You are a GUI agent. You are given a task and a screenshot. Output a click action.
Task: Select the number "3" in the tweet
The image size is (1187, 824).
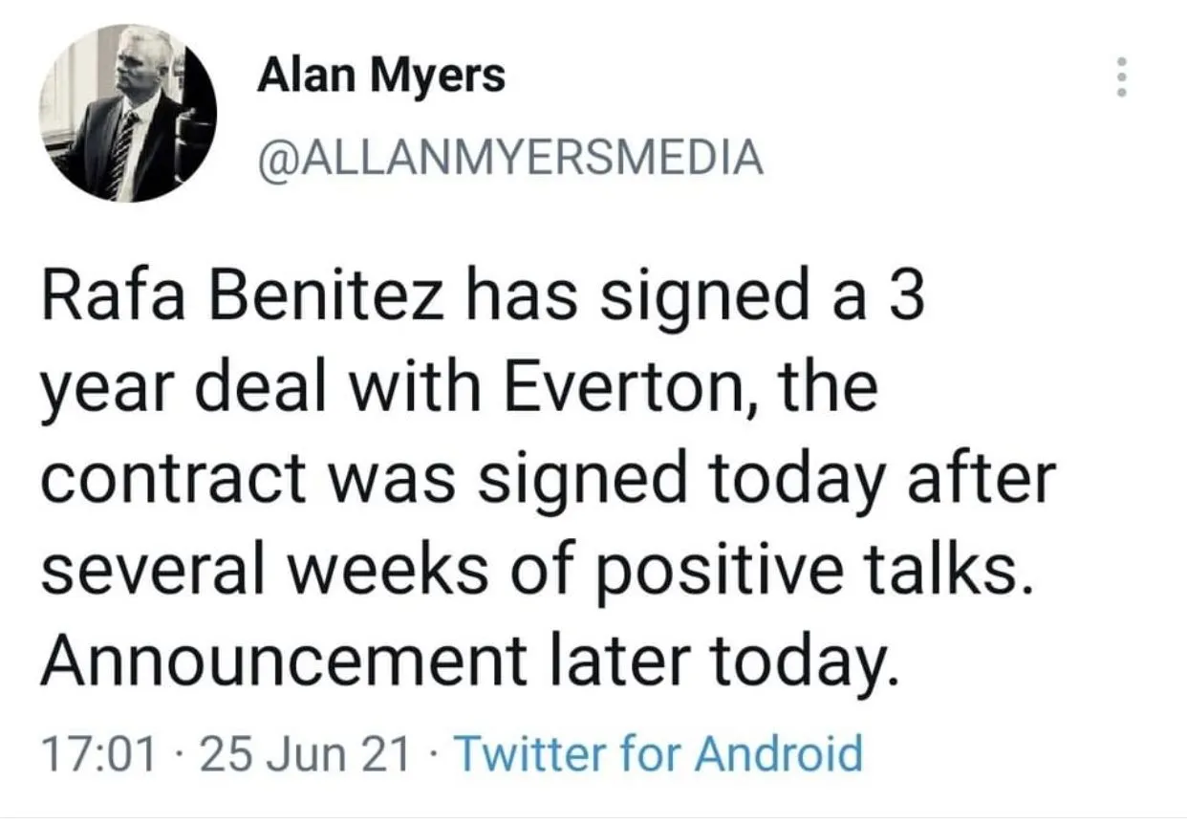point(908,297)
